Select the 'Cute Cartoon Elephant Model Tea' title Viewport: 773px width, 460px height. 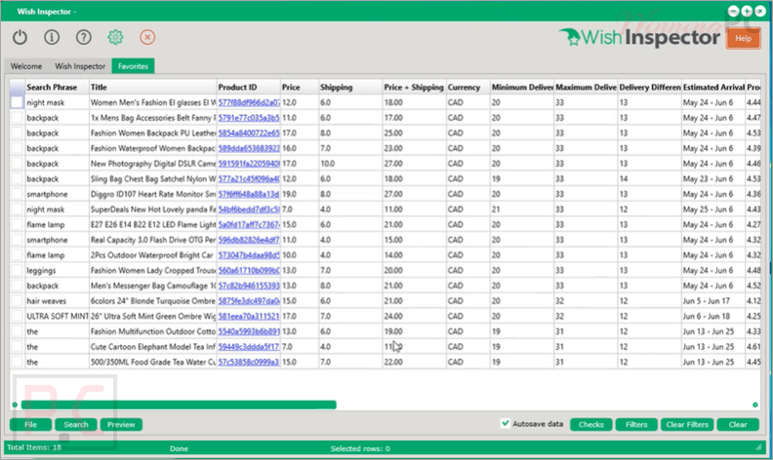153,347
